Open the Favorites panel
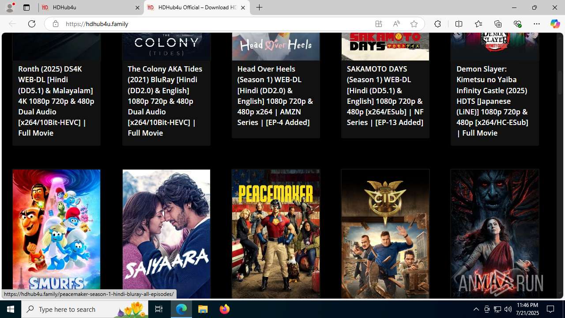 coord(478,24)
